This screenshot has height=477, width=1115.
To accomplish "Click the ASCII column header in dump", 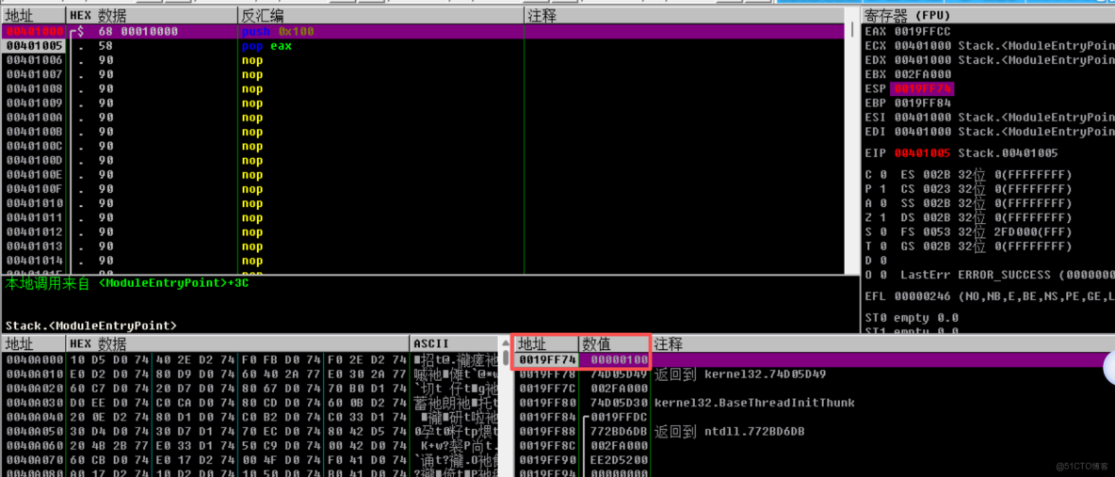I will click(453, 344).
